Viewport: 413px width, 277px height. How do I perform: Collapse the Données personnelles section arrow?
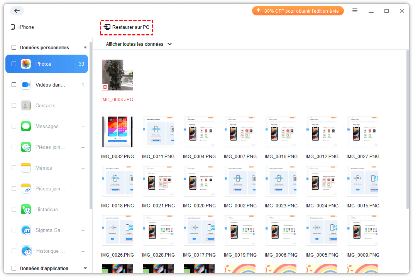[x=85, y=48]
